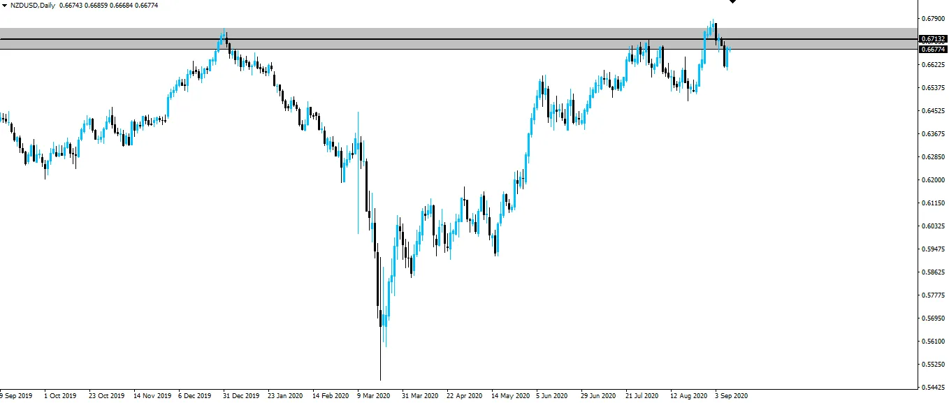Click the 6 Dec 2019 date label
Screen dimensions: 949x403
(x=195, y=395)
